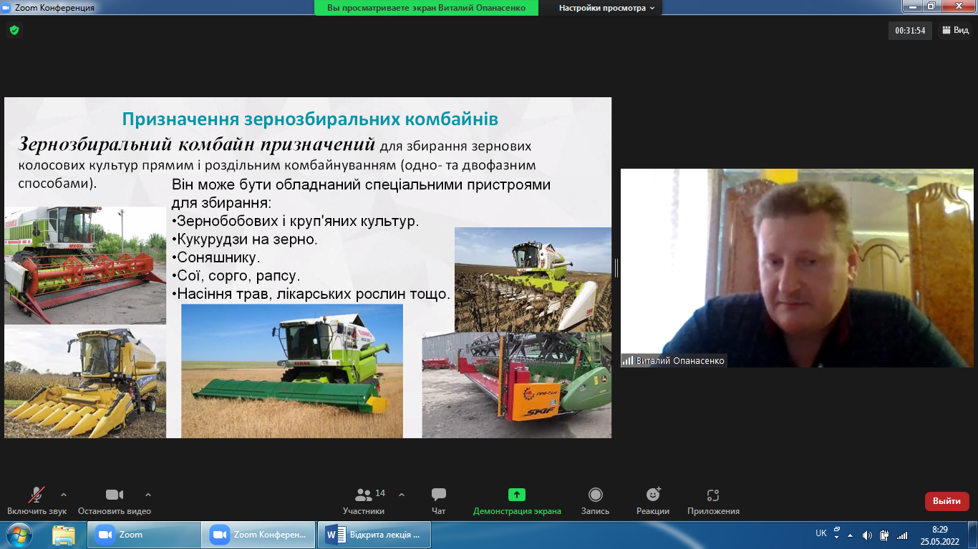Expand the participants options arrow
The height and width of the screenshot is (549, 978).
pyautogui.click(x=401, y=495)
